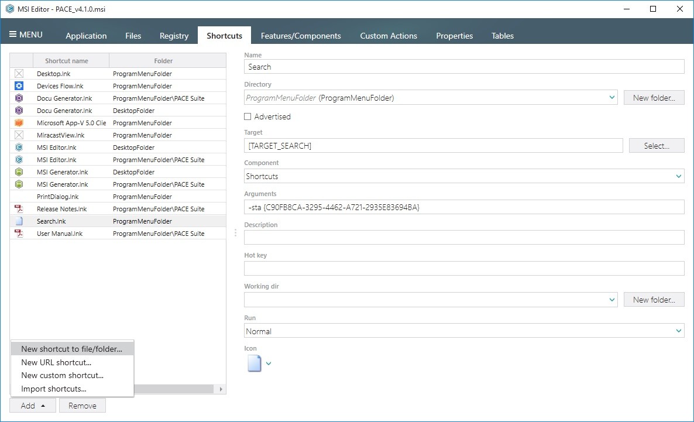Switch to the Tables tab
Image resolution: width=694 pixels, height=422 pixels.
click(502, 36)
